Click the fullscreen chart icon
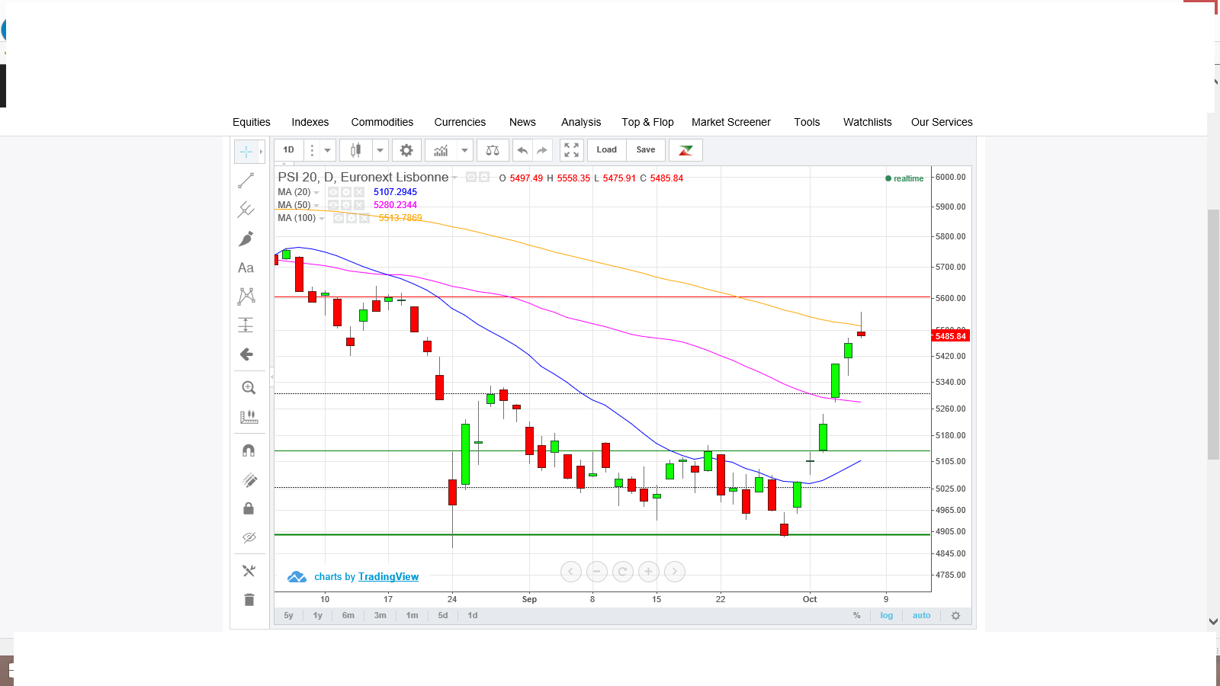Screen dimensions: 1220x686 point(571,150)
